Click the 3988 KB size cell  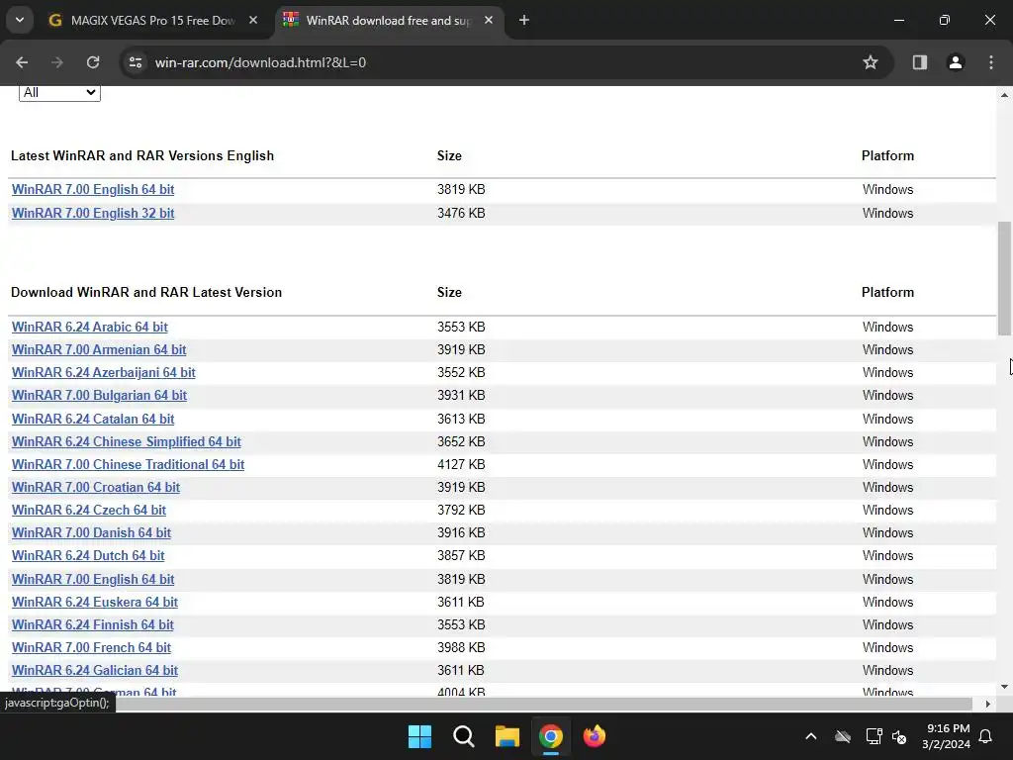(x=461, y=647)
